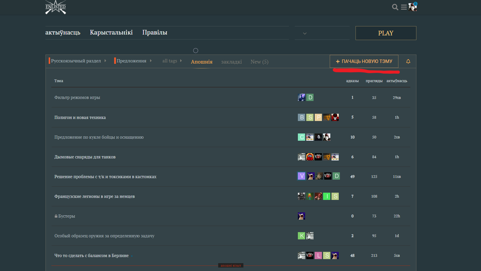This screenshot has height=271, width=481.
Task: Click the notification bell icon
Action: coord(408,62)
